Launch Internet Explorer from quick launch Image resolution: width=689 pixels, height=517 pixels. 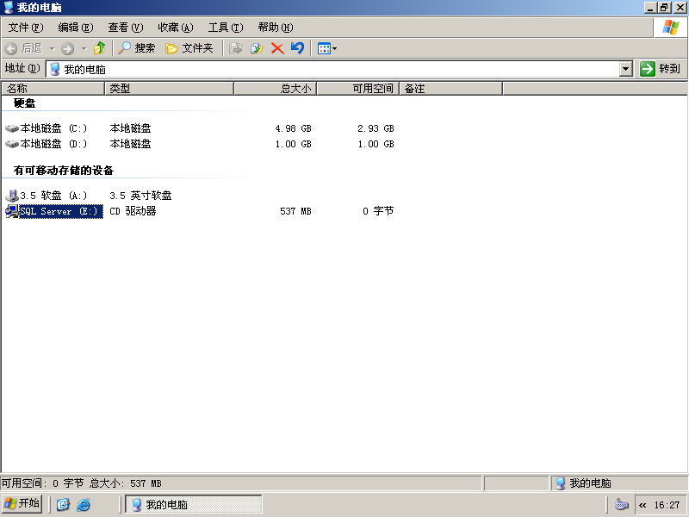coord(84,504)
